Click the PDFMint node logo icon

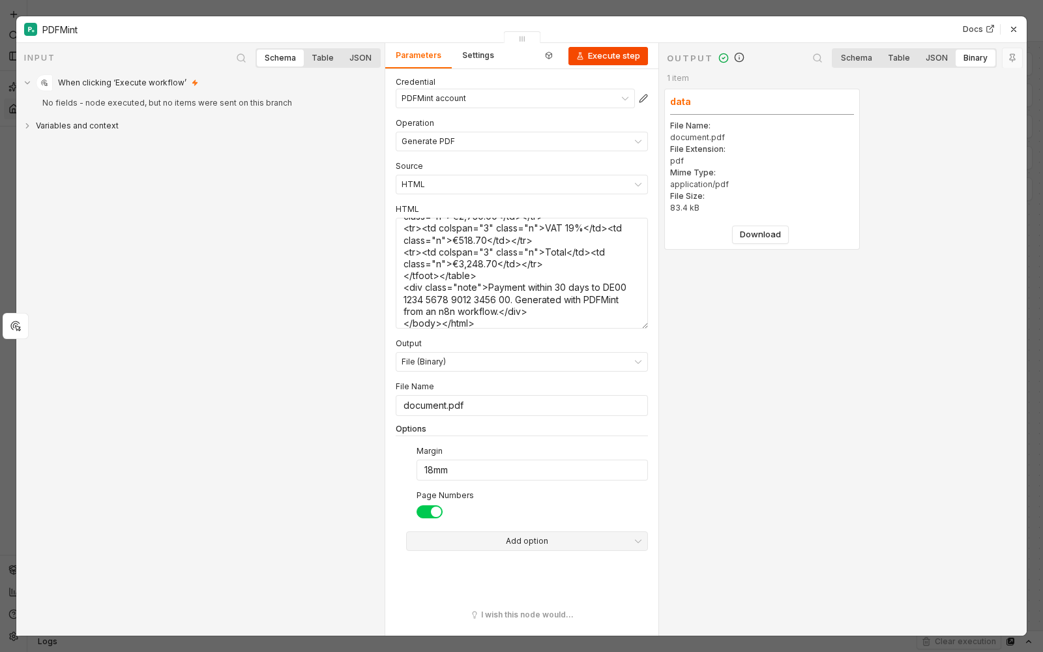[x=31, y=29]
